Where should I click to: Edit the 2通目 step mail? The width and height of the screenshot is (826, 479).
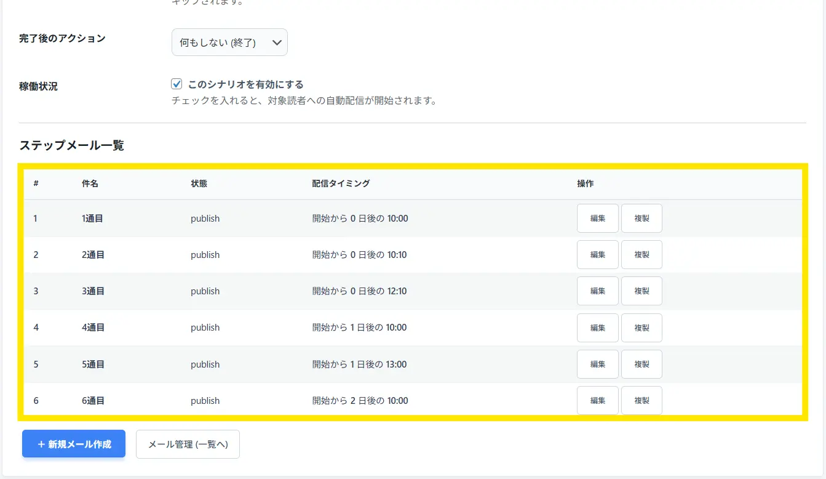[597, 255]
